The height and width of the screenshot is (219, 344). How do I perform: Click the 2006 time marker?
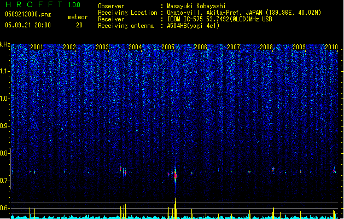[x=201, y=47]
